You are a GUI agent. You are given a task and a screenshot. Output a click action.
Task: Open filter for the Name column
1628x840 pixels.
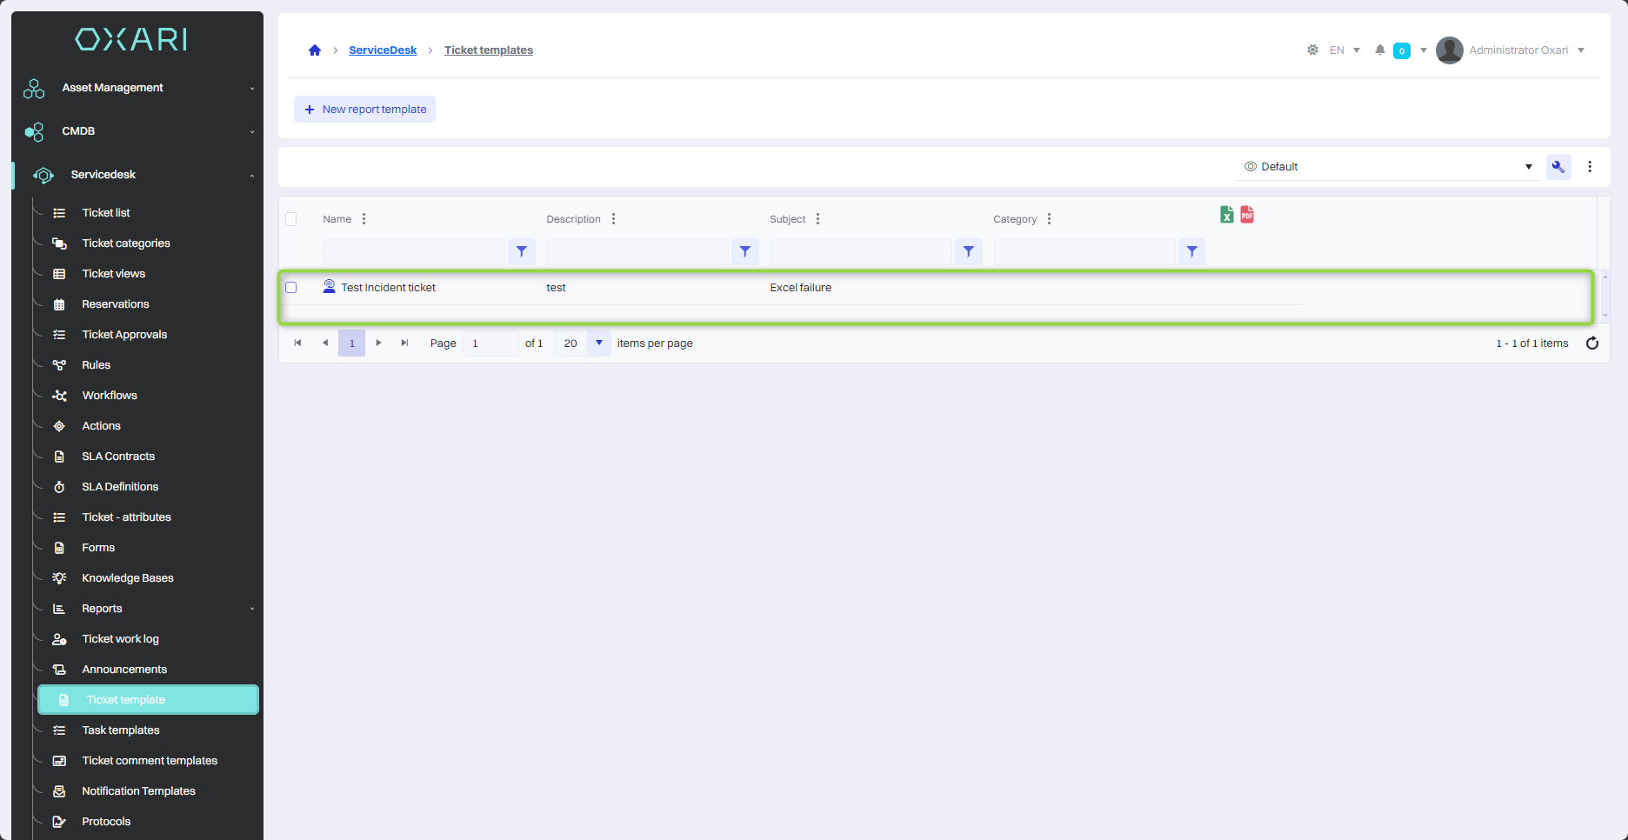pyautogui.click(x=521, y=251)
